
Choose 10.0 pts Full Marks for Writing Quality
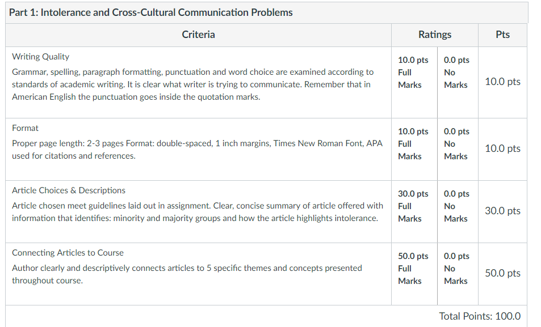click(x=413, y=73)
